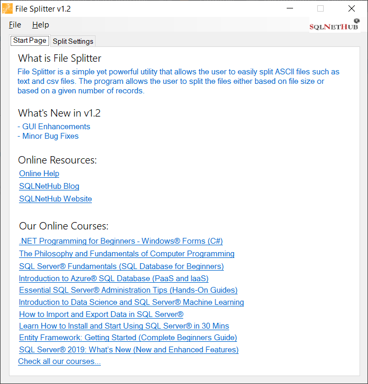Open the Help menu

point(41,25)
